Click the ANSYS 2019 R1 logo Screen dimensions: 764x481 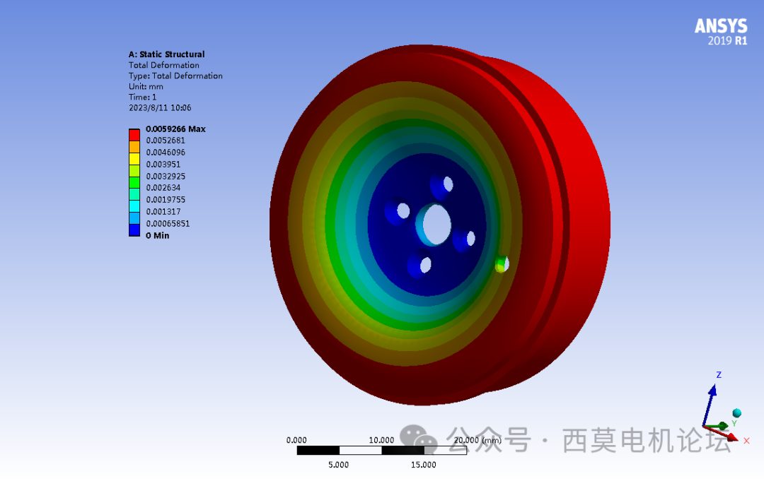click(721, 31)
